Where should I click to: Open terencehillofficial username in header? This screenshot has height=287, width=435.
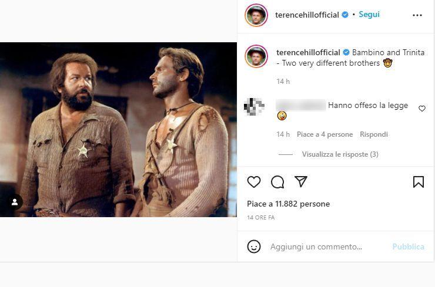(x=307, y=15)
